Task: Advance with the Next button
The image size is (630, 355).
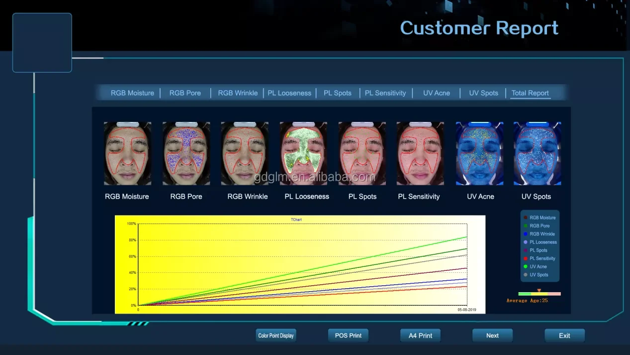Action: click(492, 335)
